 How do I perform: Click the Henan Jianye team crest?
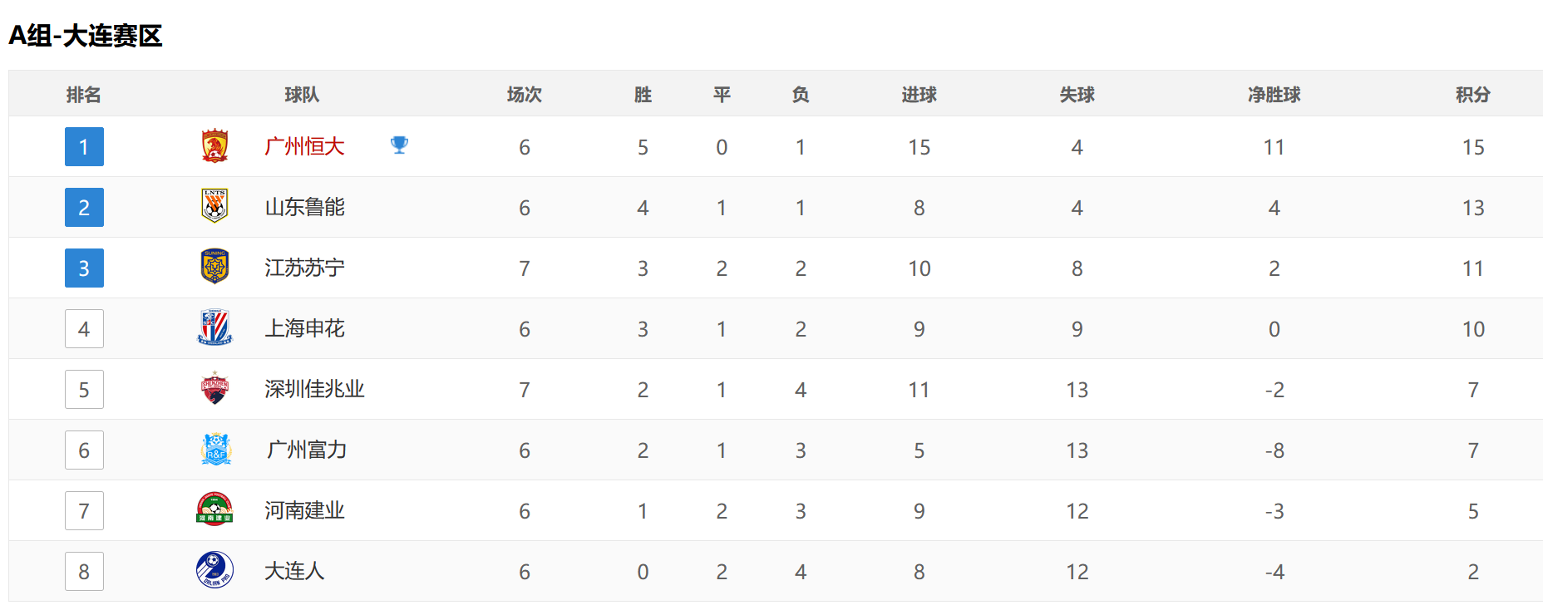[x=214, y=509]
